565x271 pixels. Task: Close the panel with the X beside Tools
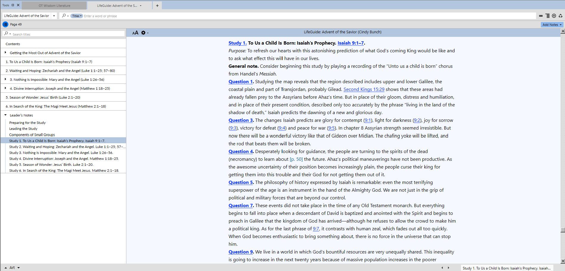(x=18, y=5)
